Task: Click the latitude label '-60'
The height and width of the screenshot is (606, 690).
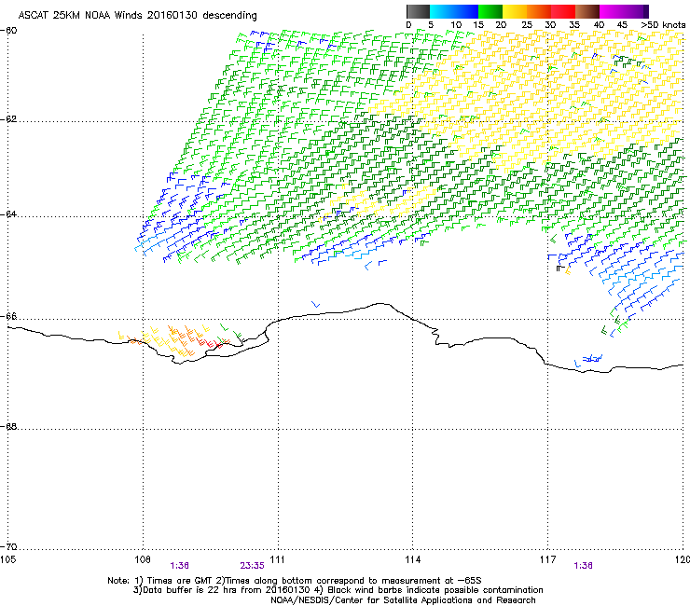Action: [x=8, y=31]
